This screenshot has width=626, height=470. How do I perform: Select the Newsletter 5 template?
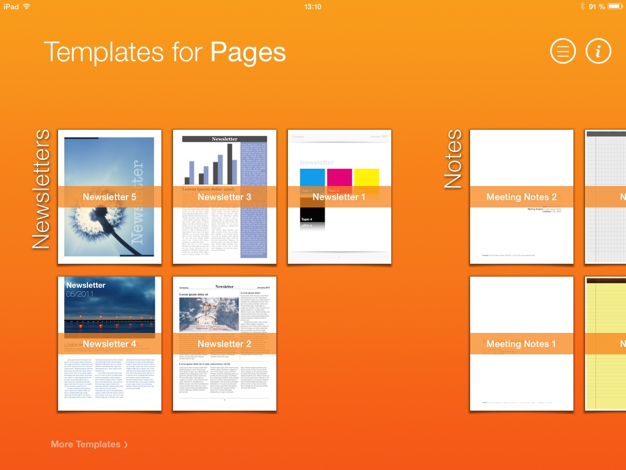pos(109,197)
